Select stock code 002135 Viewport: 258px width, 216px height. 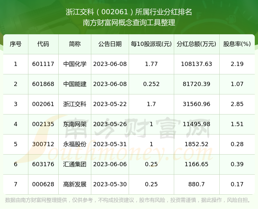43,124
